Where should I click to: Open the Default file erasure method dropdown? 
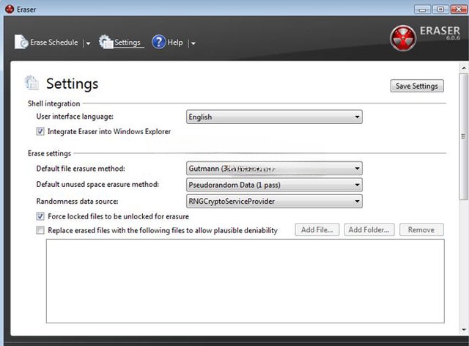pos(274,169)
